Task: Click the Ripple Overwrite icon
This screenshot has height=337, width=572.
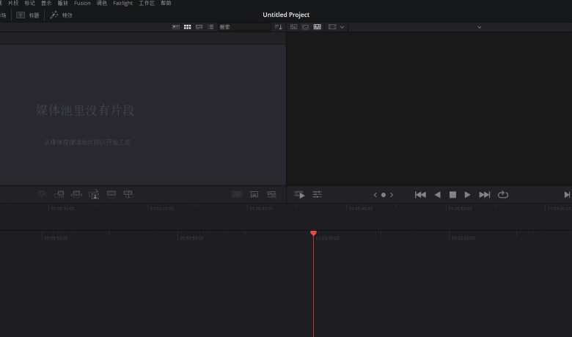Action: click(76, 195)
